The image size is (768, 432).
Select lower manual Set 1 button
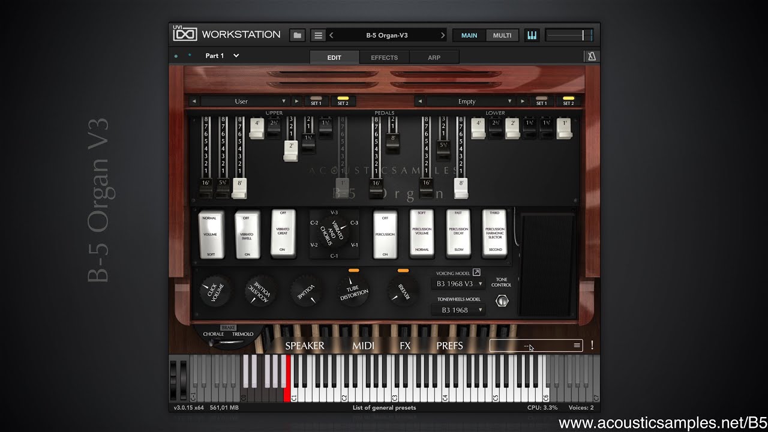pyautogui.click(x=541, y=101)
